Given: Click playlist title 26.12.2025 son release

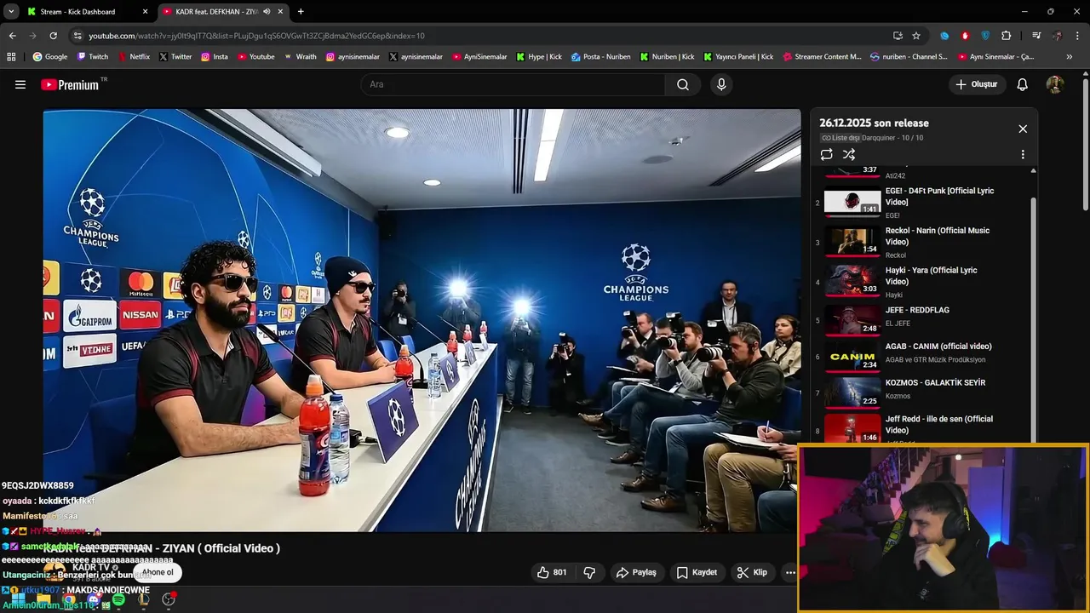Looking at the screenshot, I should point(874,123).
